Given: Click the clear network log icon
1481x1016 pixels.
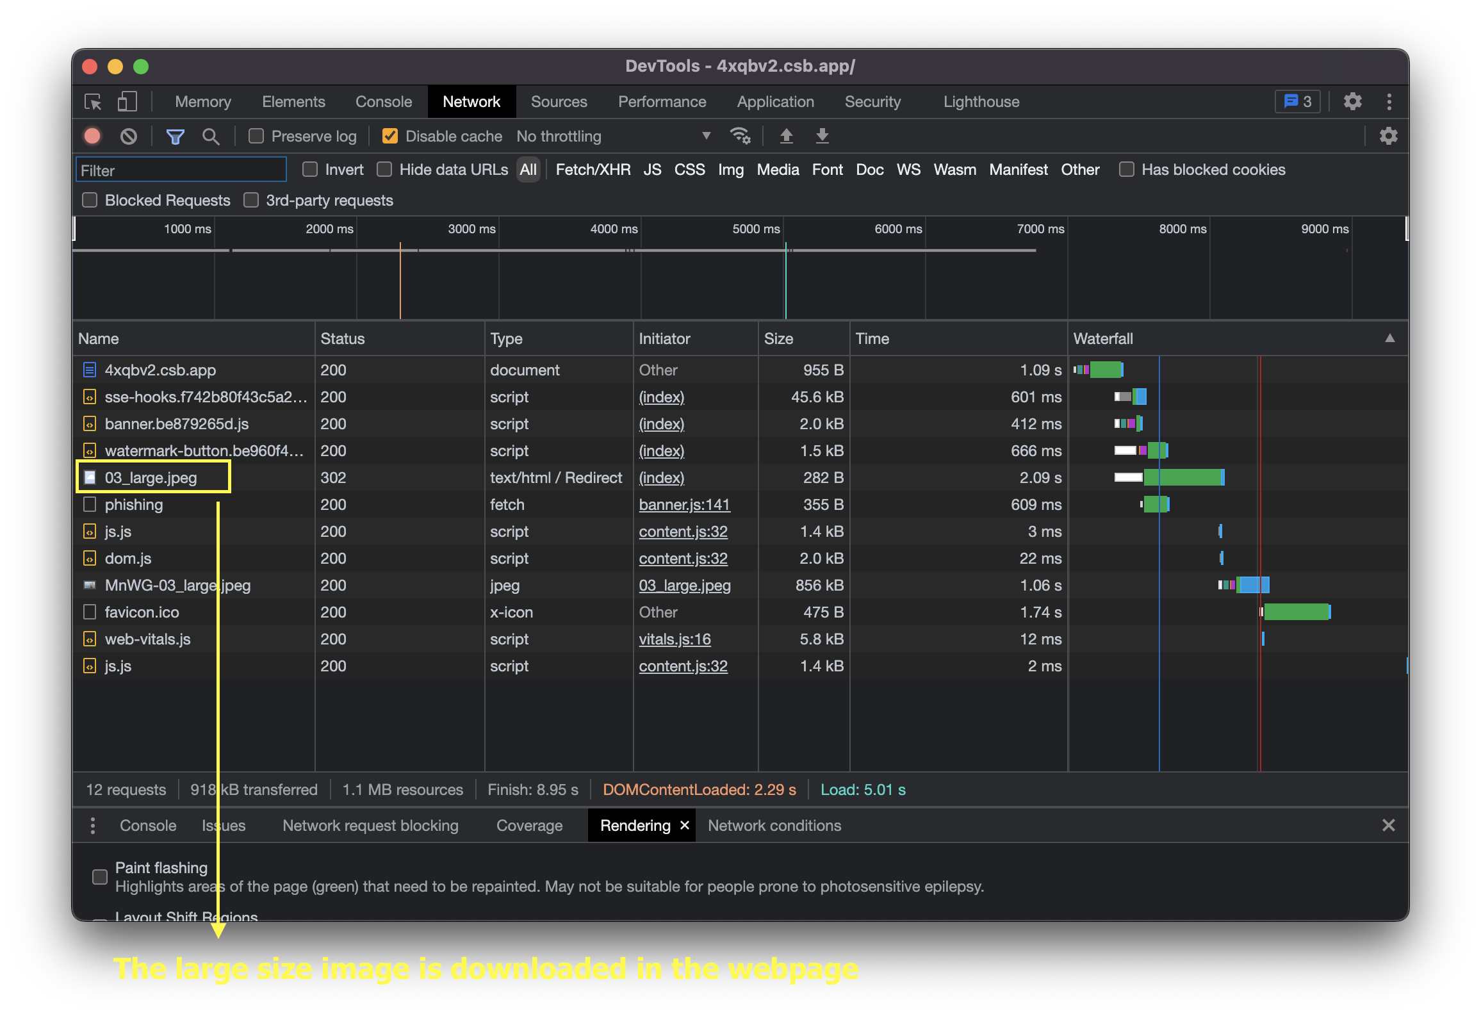Looking at the screenshot, I should click(127, 137).
